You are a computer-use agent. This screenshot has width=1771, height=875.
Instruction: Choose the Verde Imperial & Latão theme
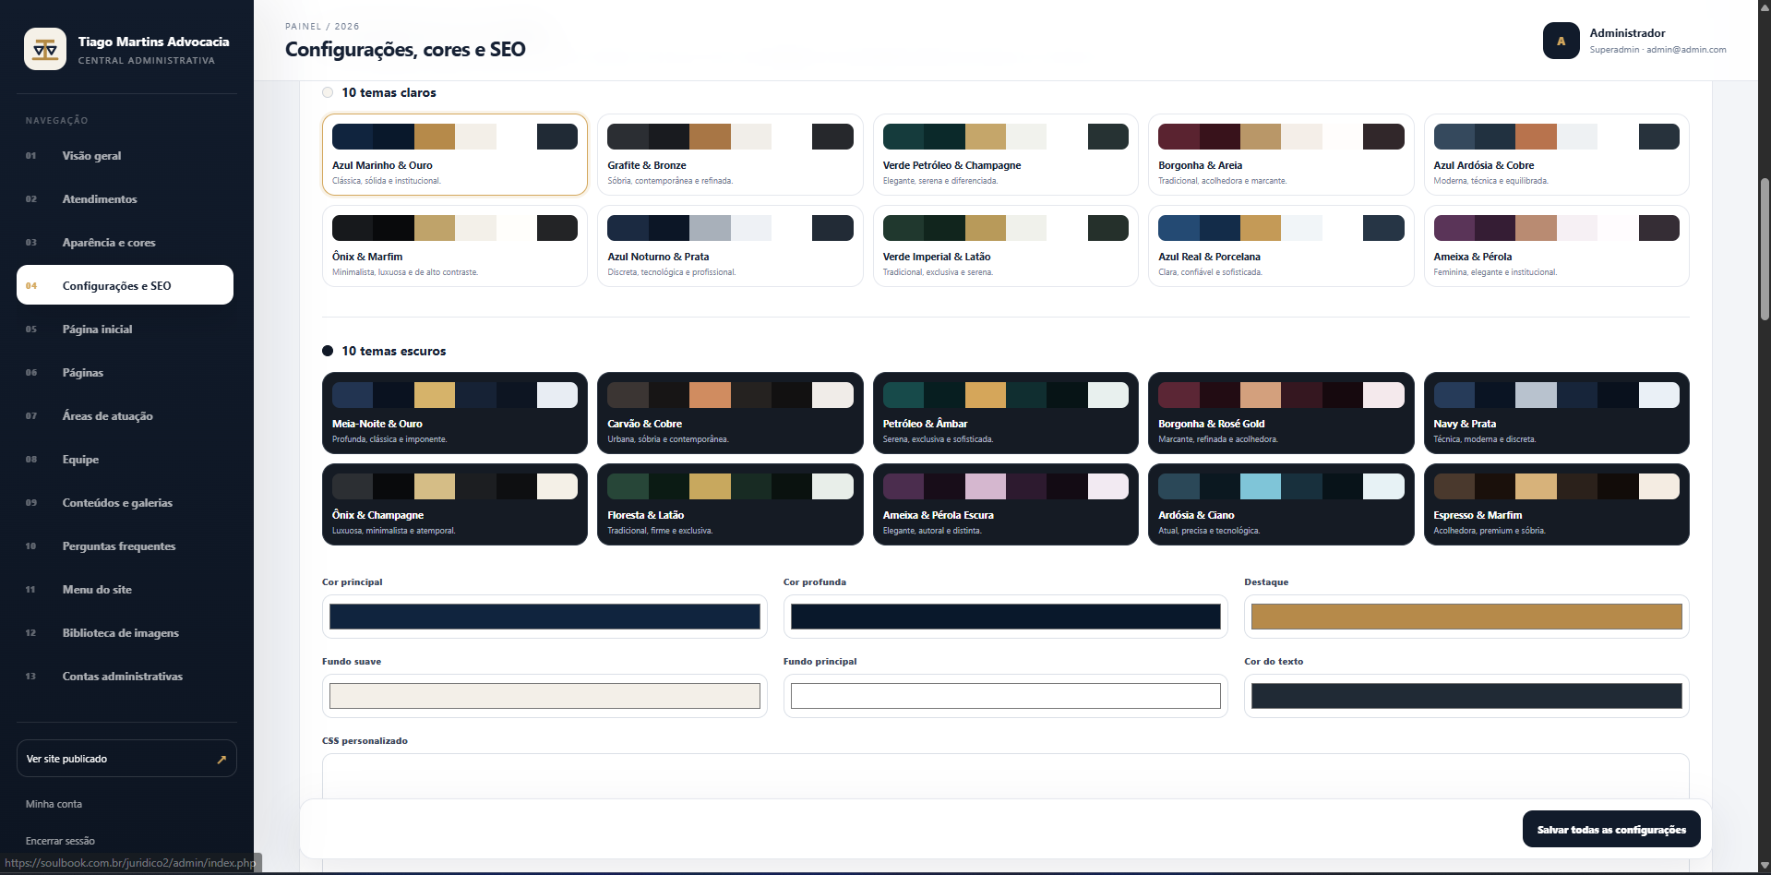pos(1005,246)
